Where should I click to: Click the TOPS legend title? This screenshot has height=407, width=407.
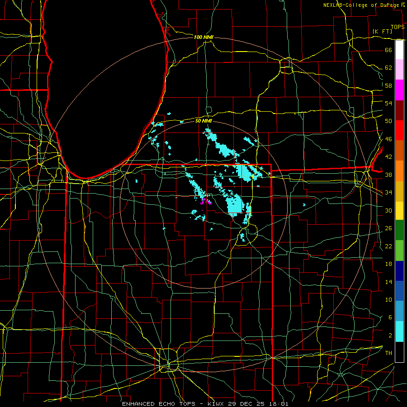[398, 27]
